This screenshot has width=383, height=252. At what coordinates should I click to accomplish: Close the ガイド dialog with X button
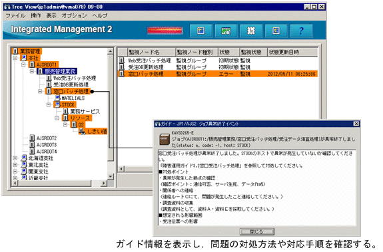pyautogui.click(x=356, y=124)
